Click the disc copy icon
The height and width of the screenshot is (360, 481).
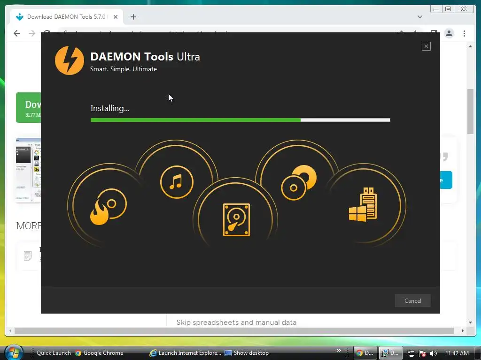(299, 183)
